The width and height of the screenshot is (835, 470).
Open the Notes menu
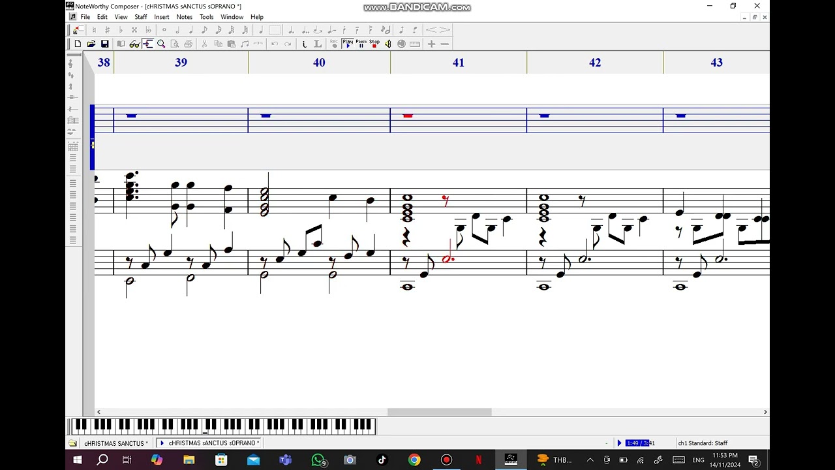tap(185, 17)
